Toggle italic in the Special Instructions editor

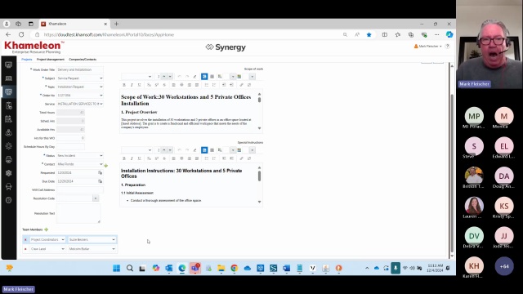point(132,158)
